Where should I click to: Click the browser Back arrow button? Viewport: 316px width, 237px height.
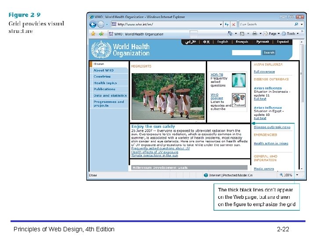[x=93, y=25]
